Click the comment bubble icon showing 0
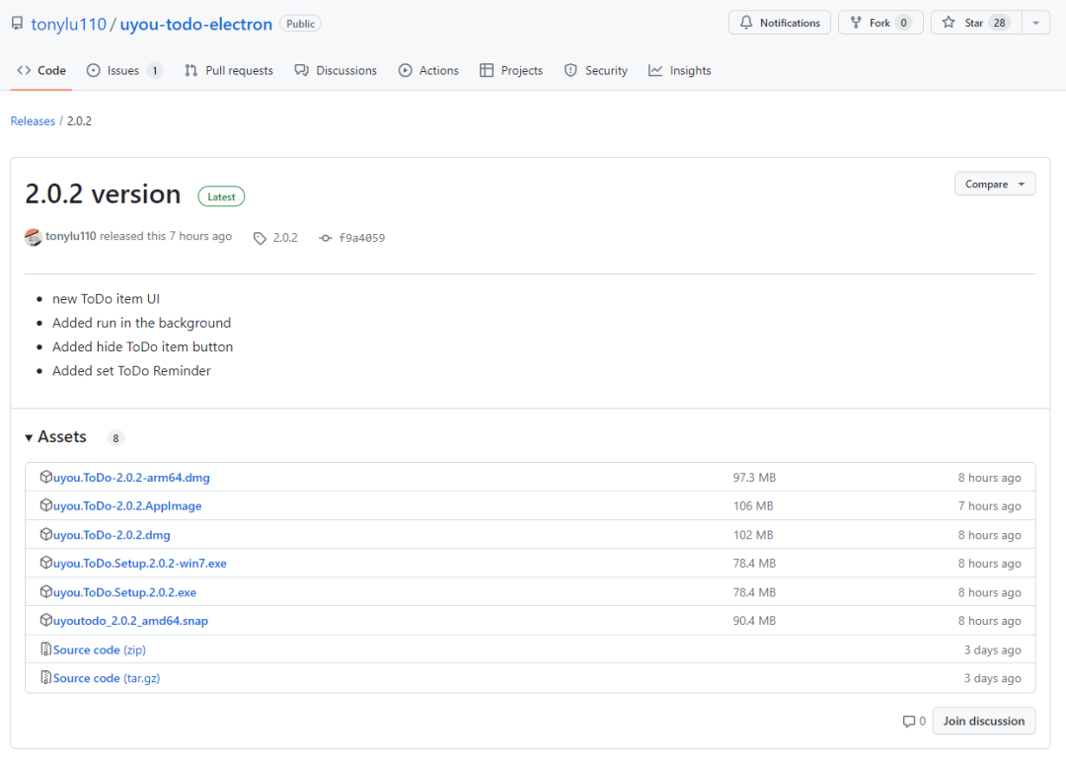Screen dimensions: 1066x762 [x=908, y=722]
